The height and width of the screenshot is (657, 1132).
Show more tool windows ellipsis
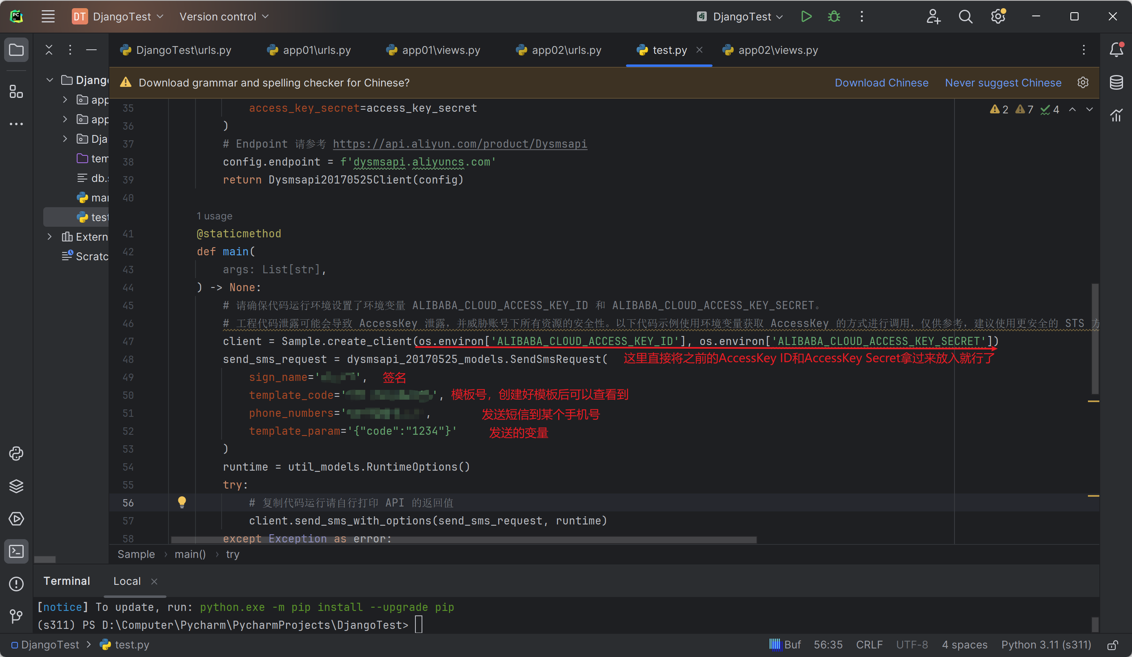pyautogui.click(x=16, y=124)
